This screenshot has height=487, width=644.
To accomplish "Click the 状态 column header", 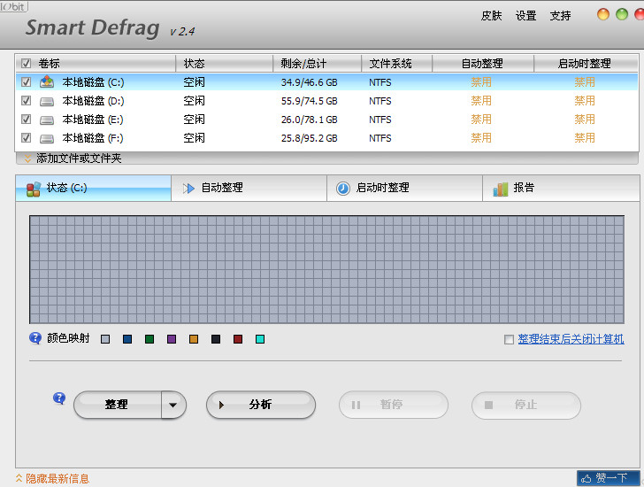I will click(x=225, y=63).
